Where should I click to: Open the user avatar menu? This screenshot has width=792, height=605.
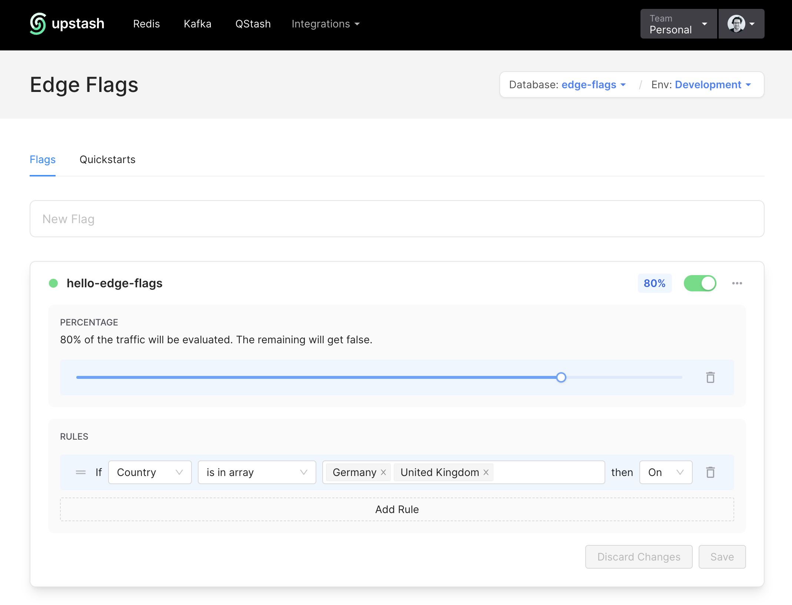click(x=741, y=24)
